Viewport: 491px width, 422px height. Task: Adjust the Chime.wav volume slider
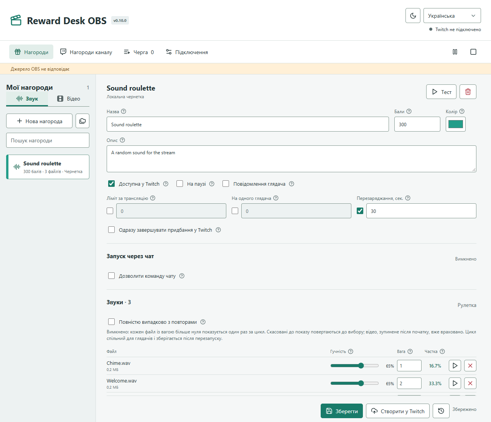point(354,366)
